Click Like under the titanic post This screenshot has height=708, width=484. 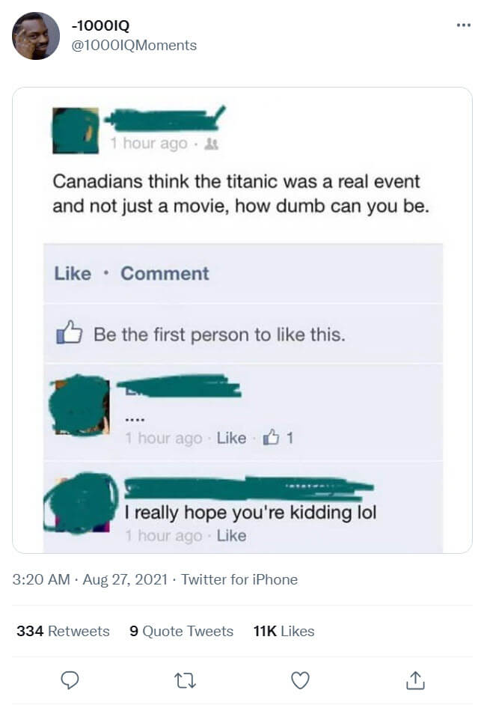click(73, 274)
